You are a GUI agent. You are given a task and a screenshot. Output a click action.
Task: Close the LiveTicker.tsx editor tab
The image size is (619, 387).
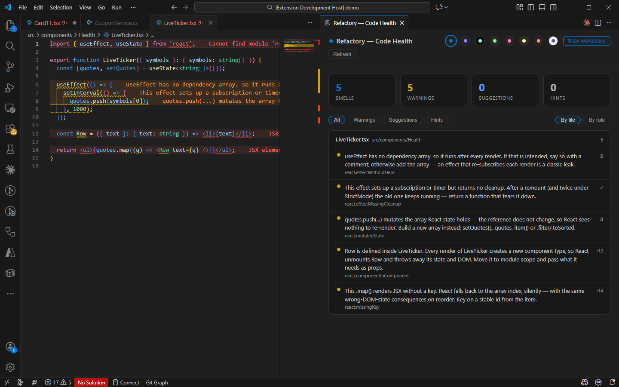click(211, 23)
